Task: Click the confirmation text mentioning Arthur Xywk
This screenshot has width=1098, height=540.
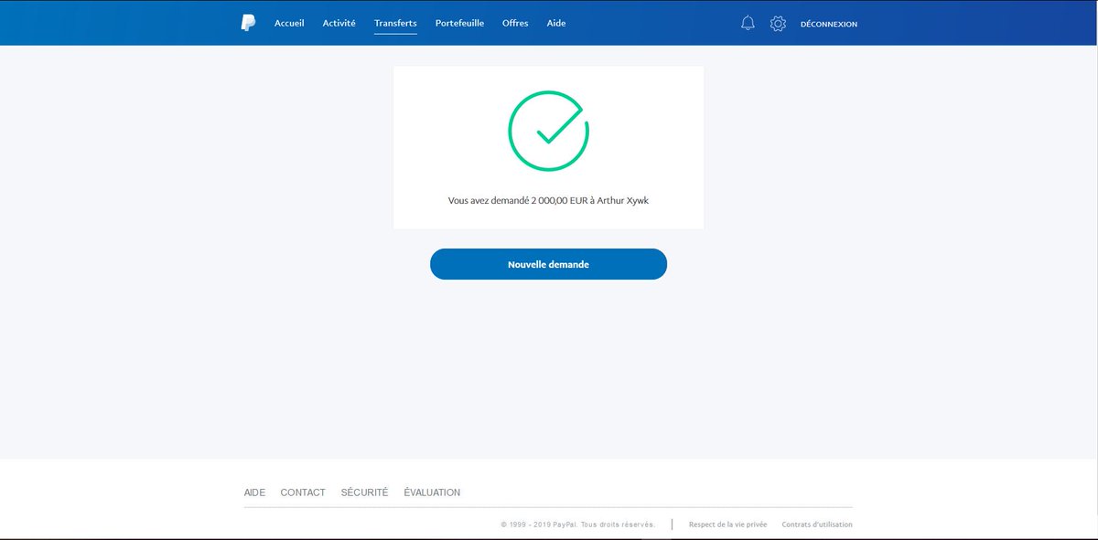Action: 548,199
